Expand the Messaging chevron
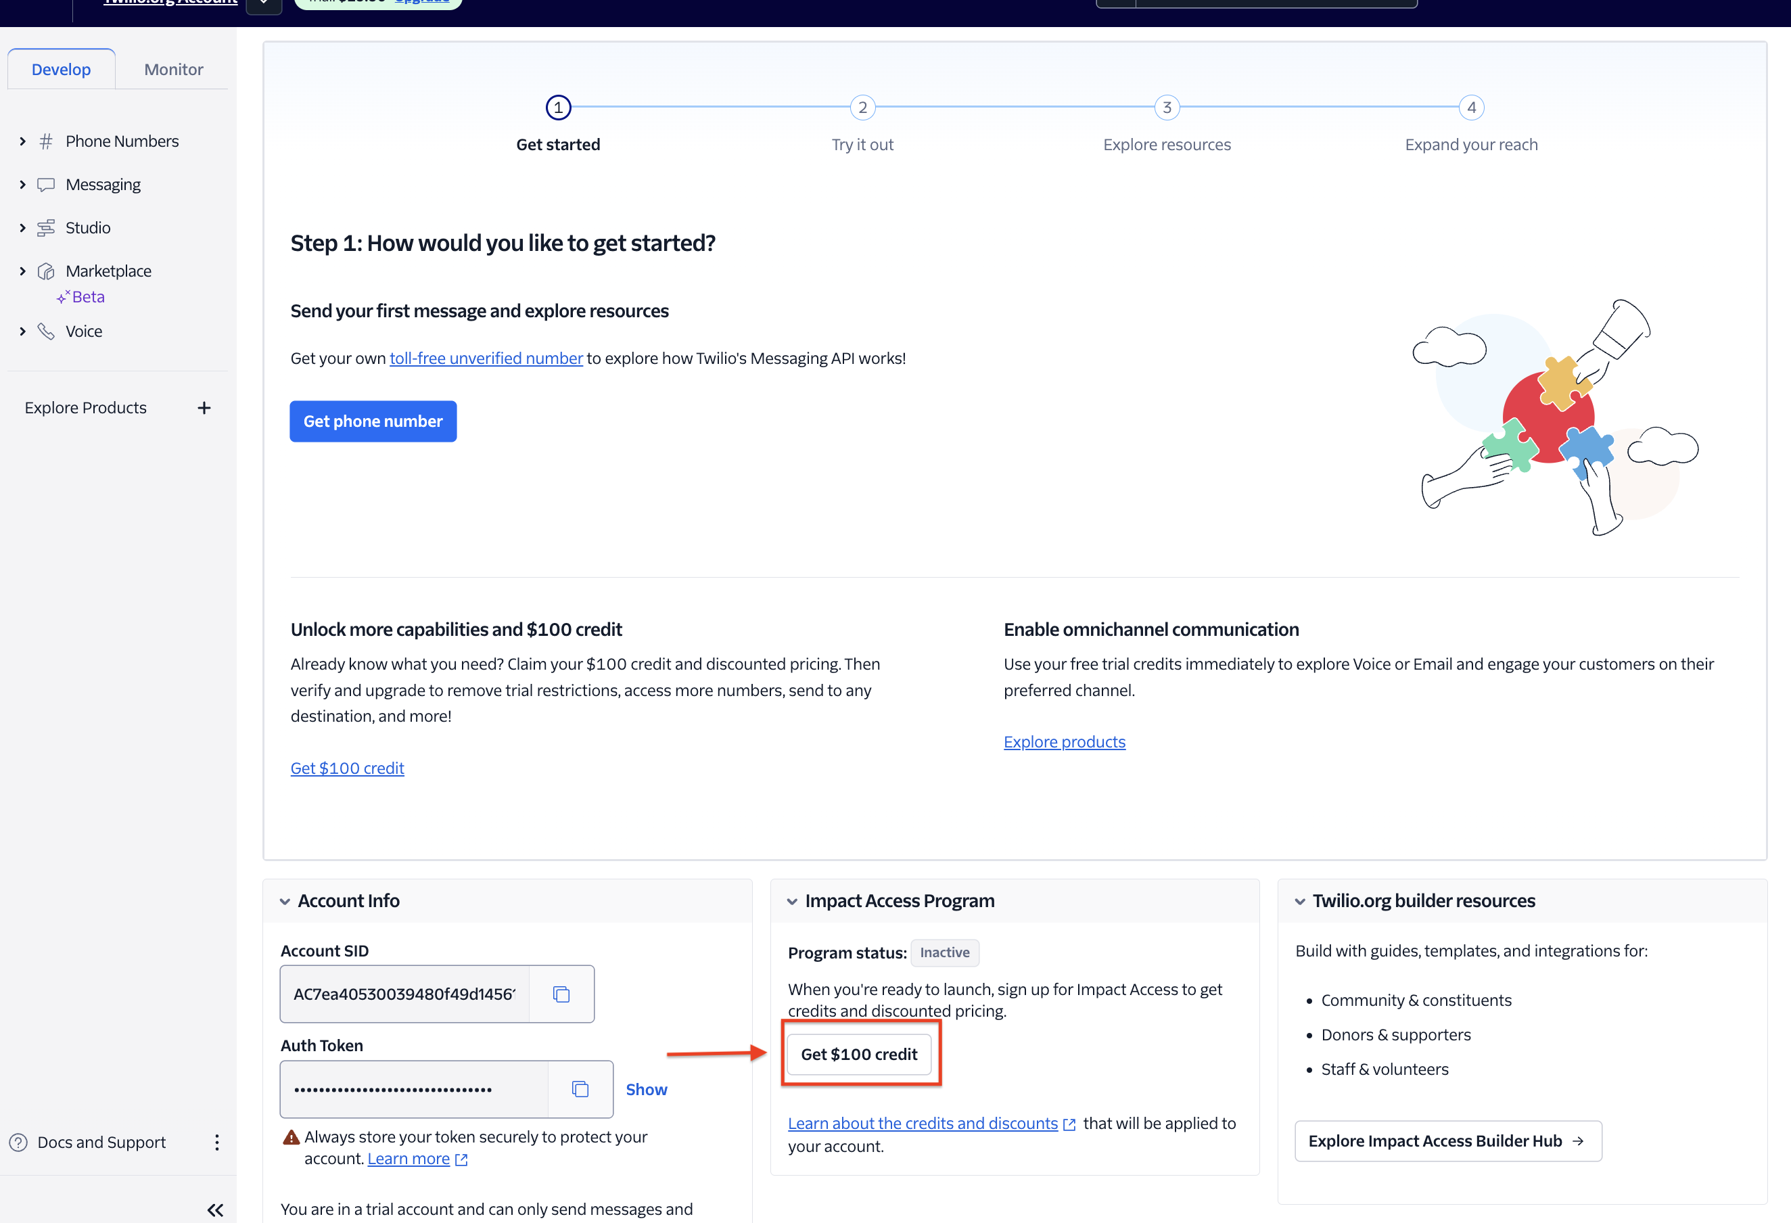 point(22,185)
